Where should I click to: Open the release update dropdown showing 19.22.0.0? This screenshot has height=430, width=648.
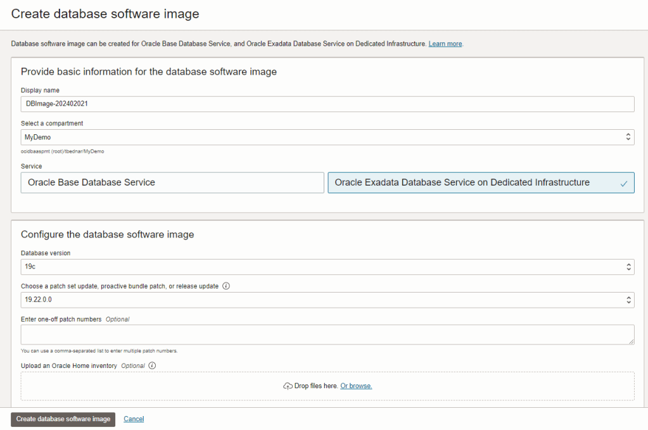tap(327, 300)
